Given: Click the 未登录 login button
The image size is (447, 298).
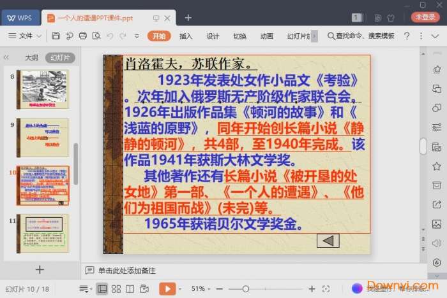Looking at the screenshot, I should [425, 17].
